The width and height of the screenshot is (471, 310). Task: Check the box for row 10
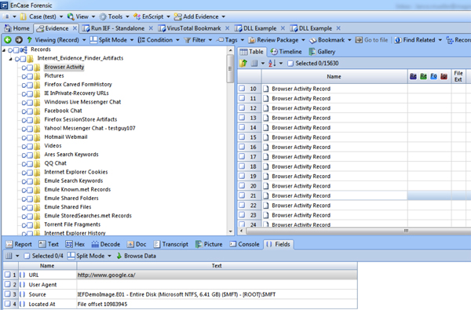coord(242,89)
